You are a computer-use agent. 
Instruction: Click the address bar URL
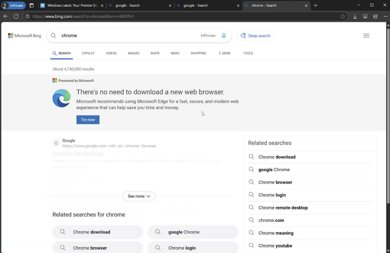click(83, 16)
